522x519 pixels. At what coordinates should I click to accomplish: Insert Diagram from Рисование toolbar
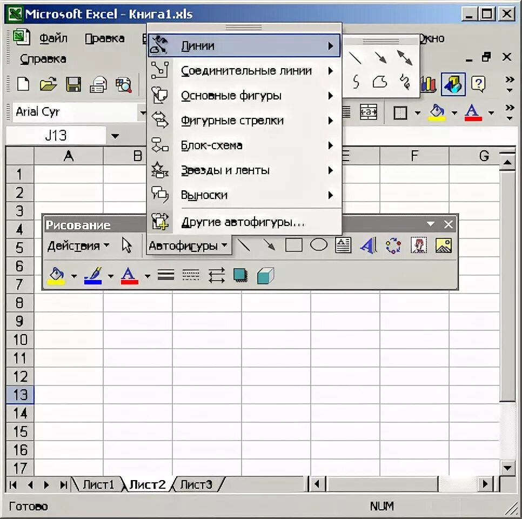(x=393, y=245)
